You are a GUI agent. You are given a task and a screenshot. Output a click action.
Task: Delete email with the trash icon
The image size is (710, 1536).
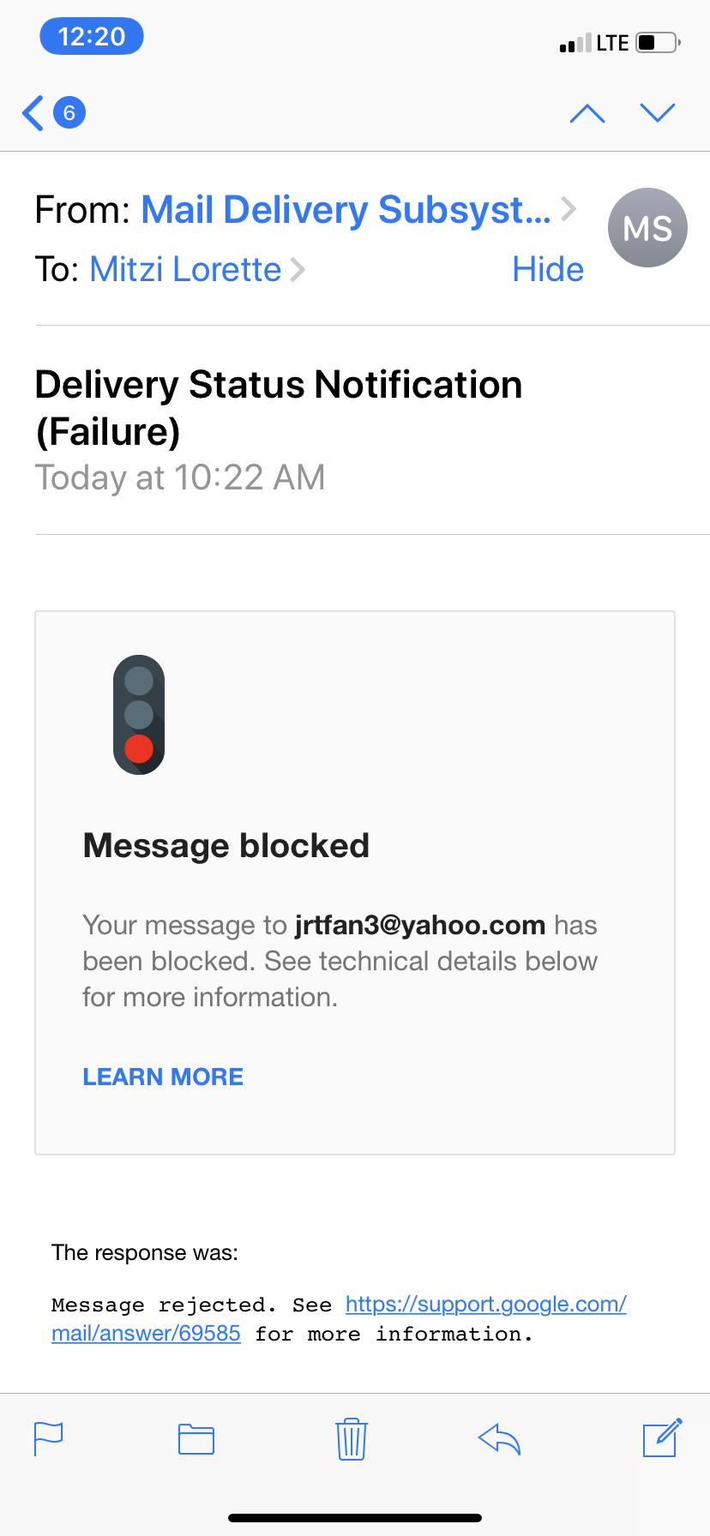[x=351, y=1438]
